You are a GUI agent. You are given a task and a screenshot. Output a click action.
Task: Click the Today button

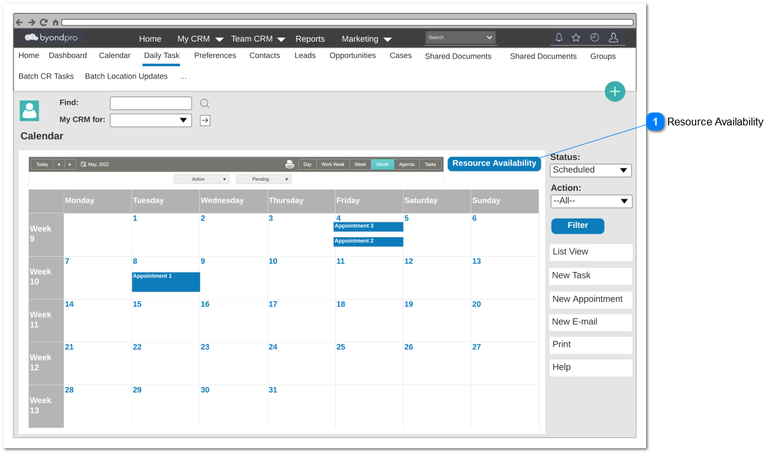pyautogui.click(x=42, y=165)
